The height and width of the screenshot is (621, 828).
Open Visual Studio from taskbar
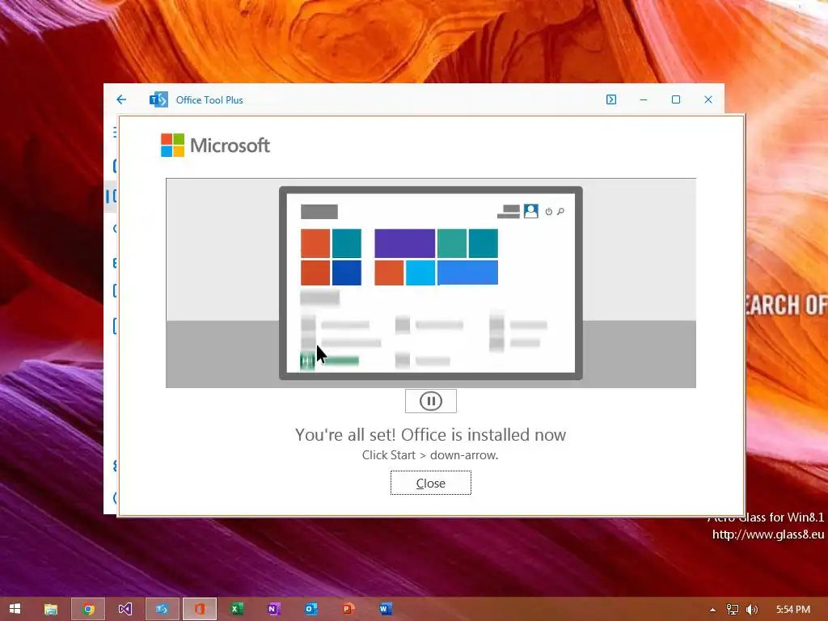click(x=125, y=609)
